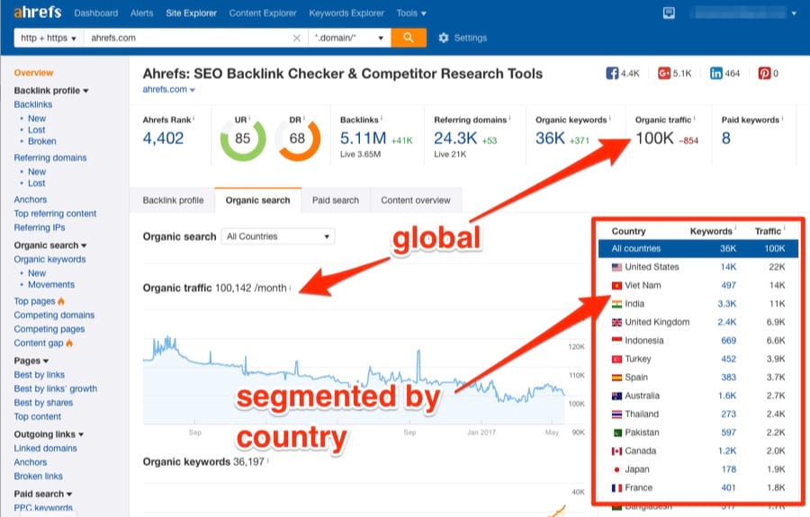810x517 pixels.
Task: Select the All countries table row
Action: pos(697,249)
